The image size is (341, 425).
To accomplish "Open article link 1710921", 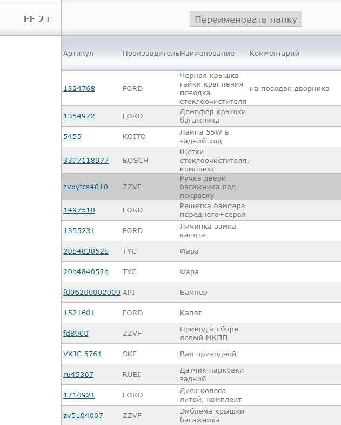I will 79,395.
